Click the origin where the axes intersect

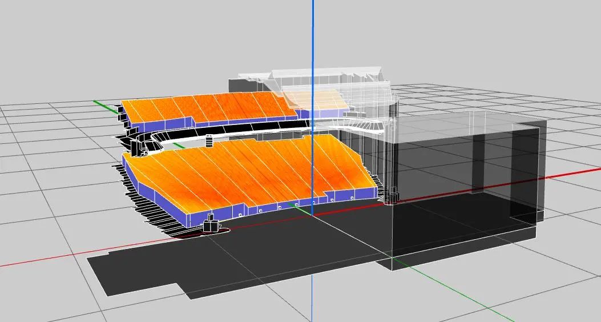click(x=313, y=215)
